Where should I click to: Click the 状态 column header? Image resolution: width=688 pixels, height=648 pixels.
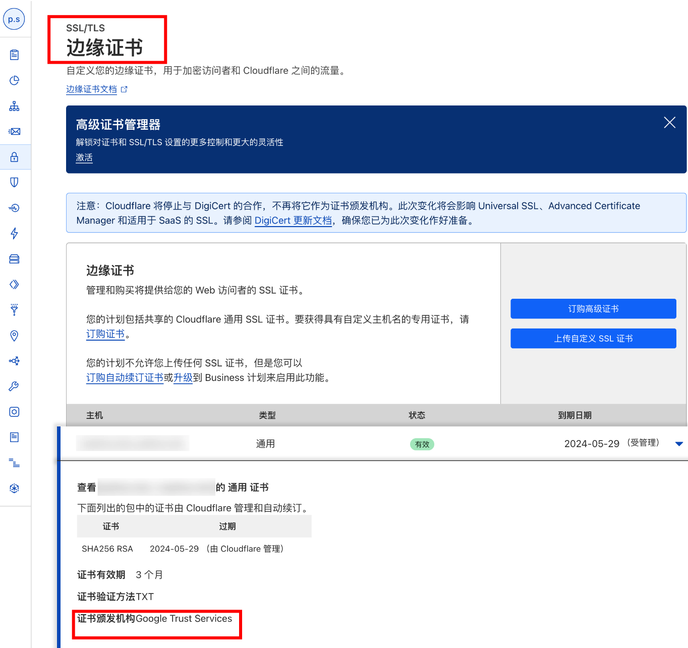click(417, 415)
